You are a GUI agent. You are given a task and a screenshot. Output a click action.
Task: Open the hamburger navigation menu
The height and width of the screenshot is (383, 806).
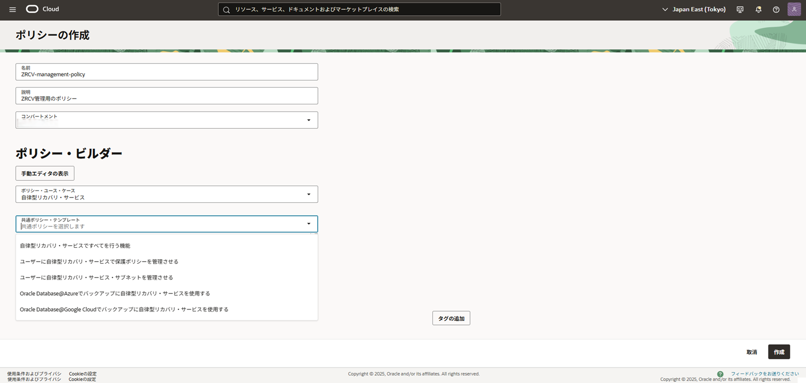pos(13,9)
